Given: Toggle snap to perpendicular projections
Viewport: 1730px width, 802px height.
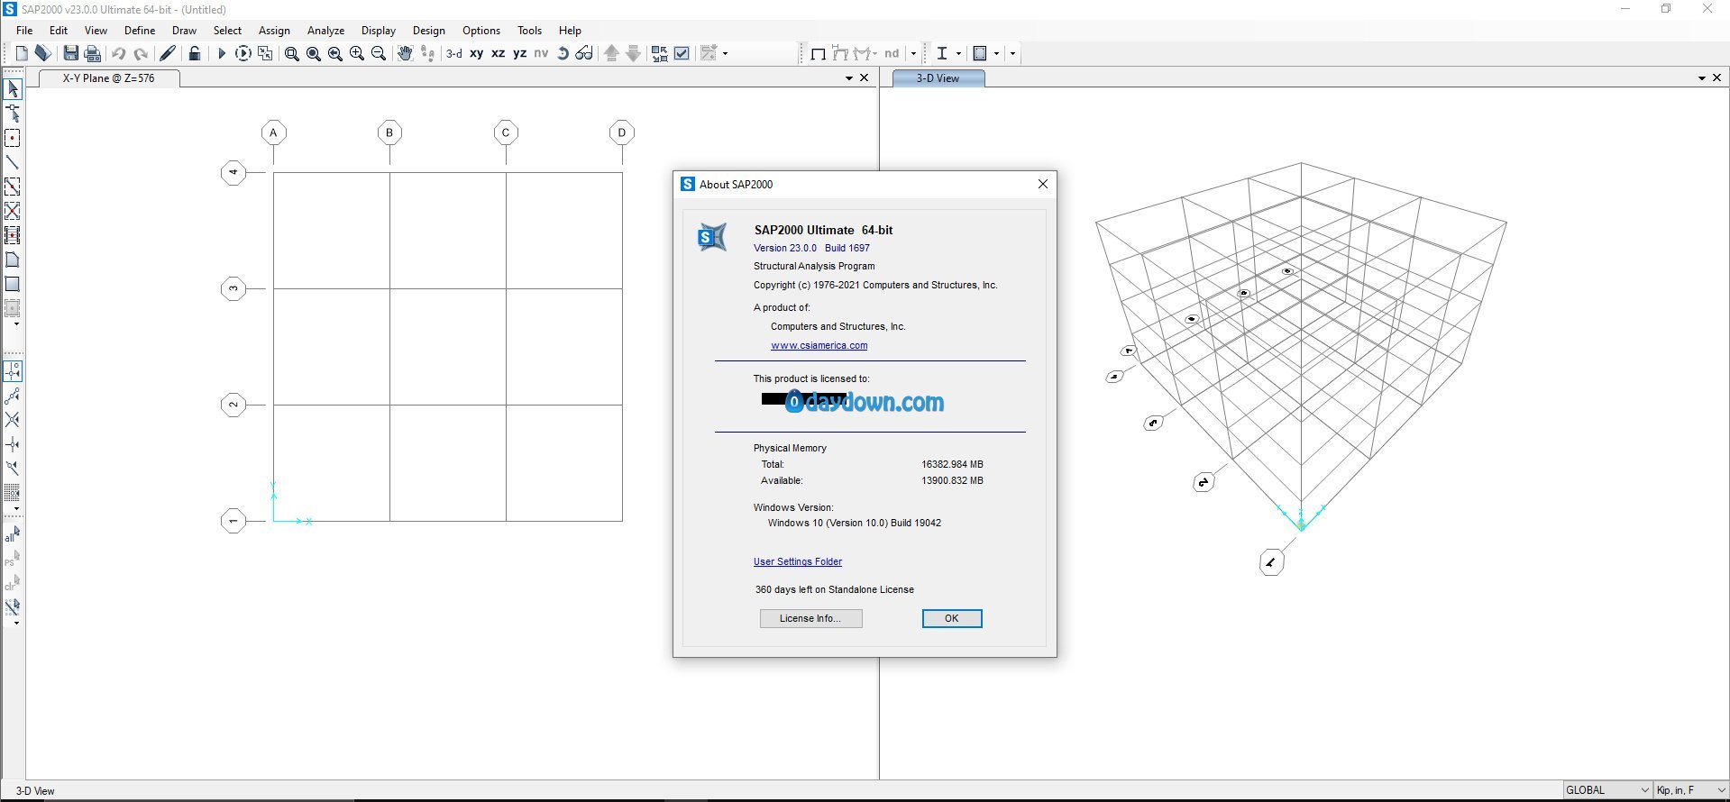Looking at the screenshot, I should pyautogui.click(x=13, y=444).
